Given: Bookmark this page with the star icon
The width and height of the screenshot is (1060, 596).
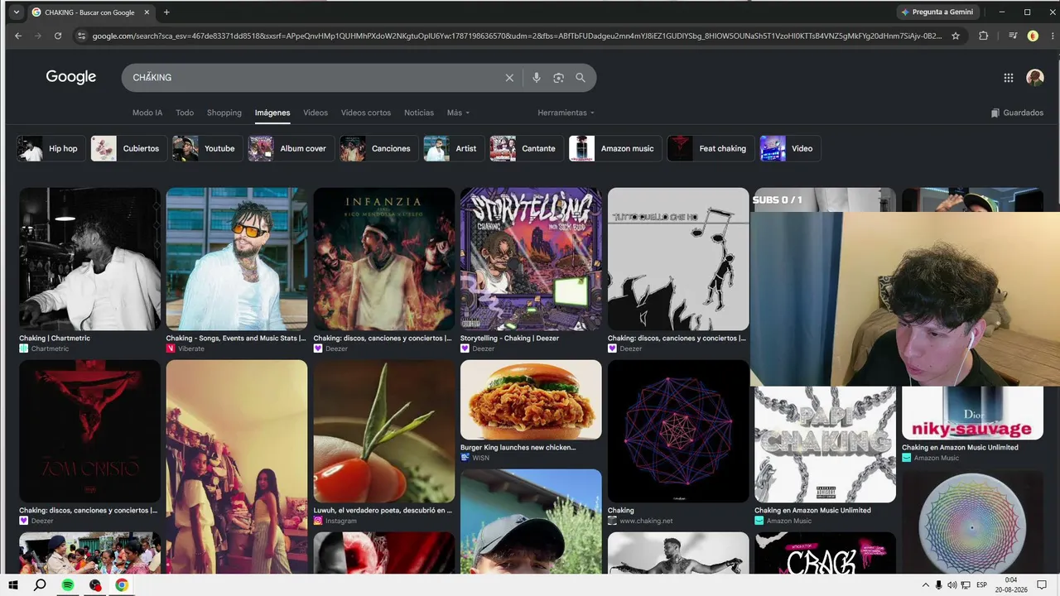Looking at the screenshot, I should pyautogui.click(x=956, y=36).
